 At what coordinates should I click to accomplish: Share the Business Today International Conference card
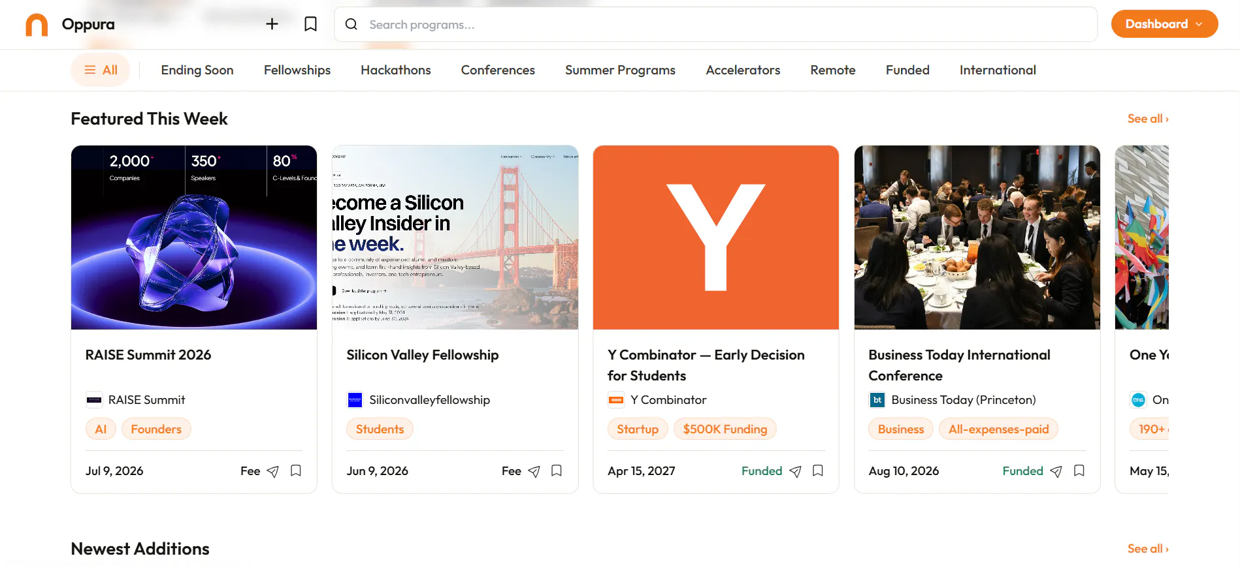(1056, 471)
